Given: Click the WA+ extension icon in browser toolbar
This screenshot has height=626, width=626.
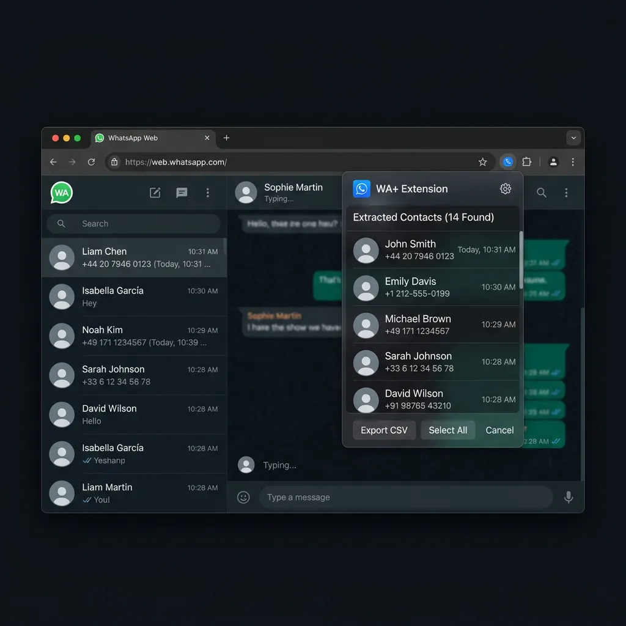Looking at the screenshot, I should coord(508,161).
